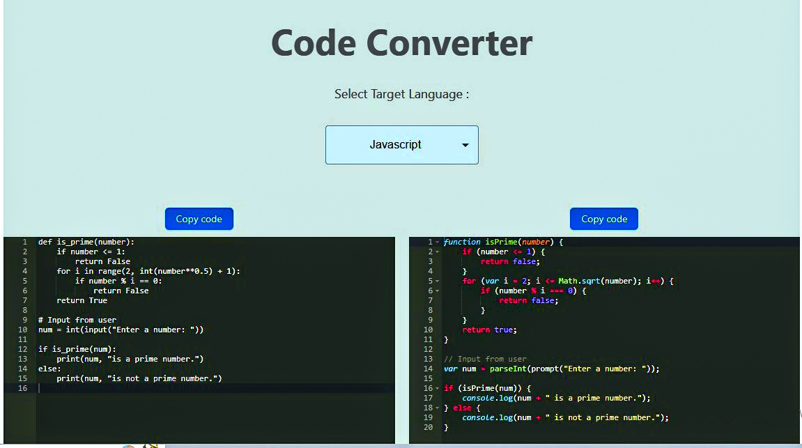Viewport: 802px width, 448px height.
Task: Collapse the if block fold on line 2
Action: click(x=438, y=252)
